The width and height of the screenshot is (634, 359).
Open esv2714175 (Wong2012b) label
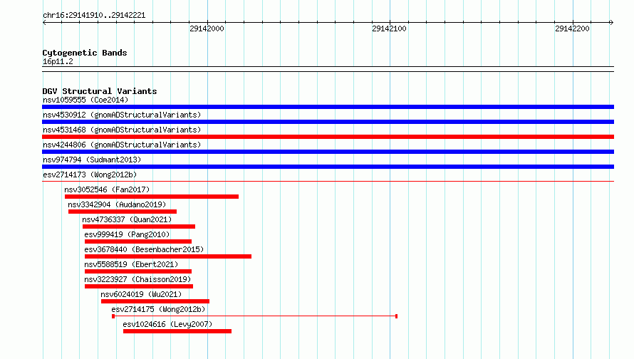pos(158,309)
